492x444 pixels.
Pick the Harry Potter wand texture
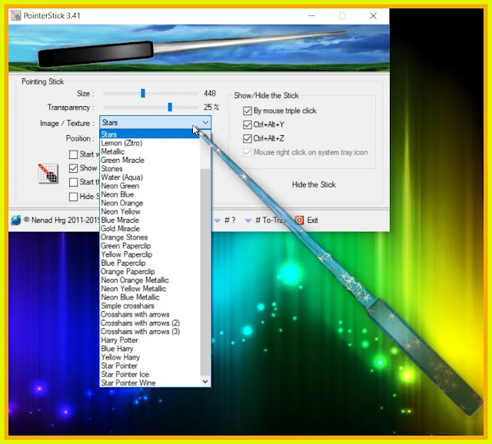150,340
